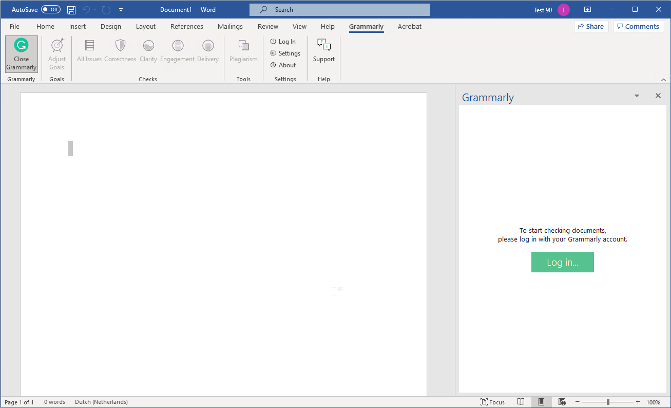This screenshot has height=408, width=671.
Task: Select Web Layout view icon
Action: coord(562,402)
